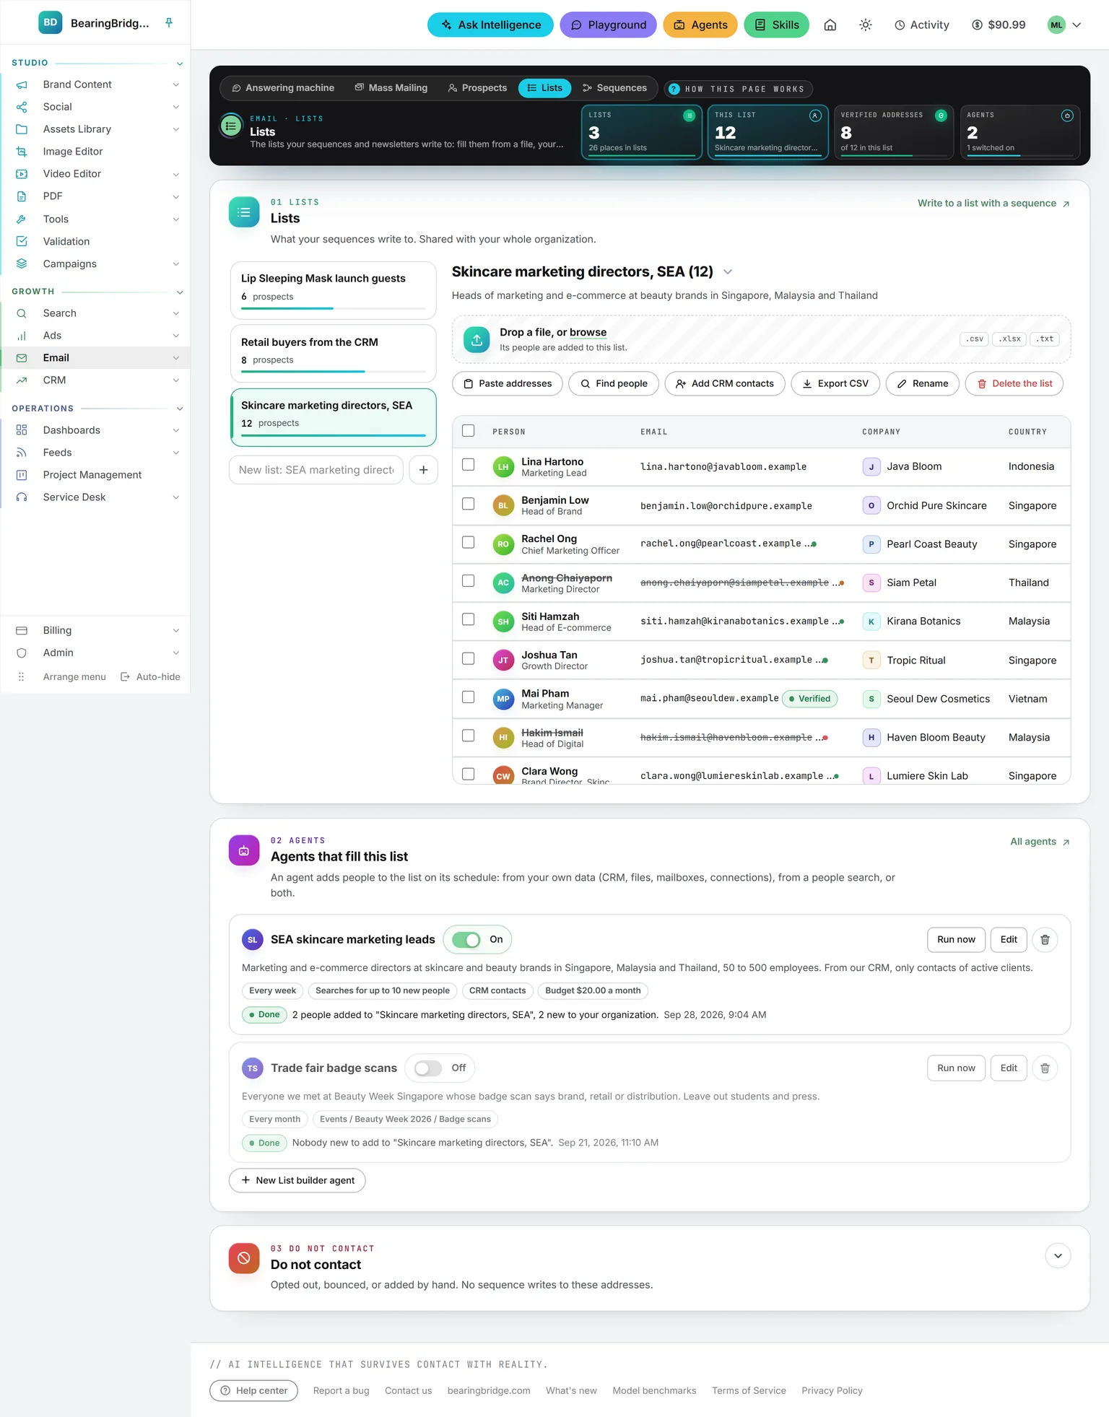Collapse the STUDIO sidebar section
The image size is (1109, 1417).
[180, 64]
